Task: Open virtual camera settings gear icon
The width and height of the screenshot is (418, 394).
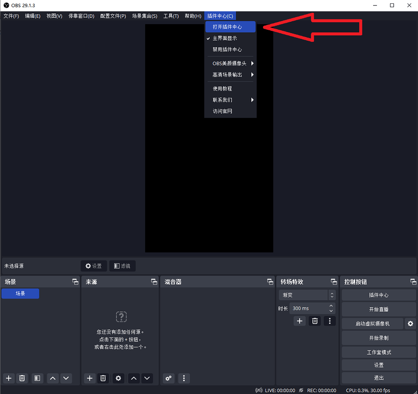Action: tap(410, 323)
